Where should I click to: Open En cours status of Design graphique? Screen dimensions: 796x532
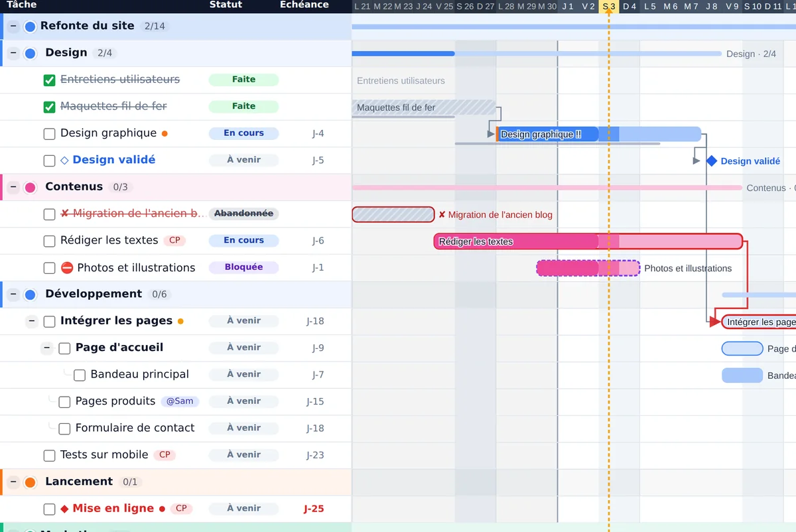point(243,133)
